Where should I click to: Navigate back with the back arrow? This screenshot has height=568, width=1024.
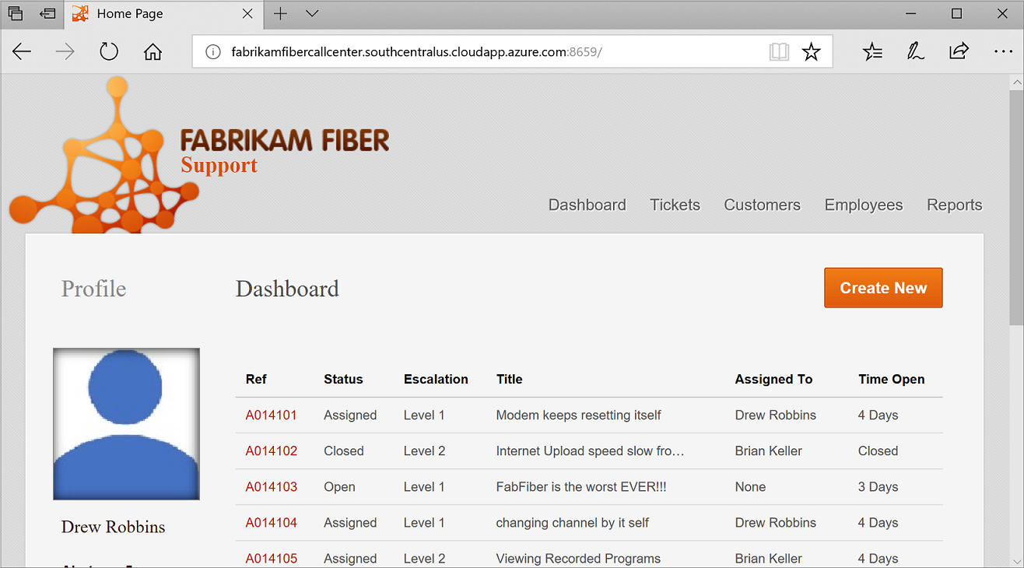pos(21,51)
